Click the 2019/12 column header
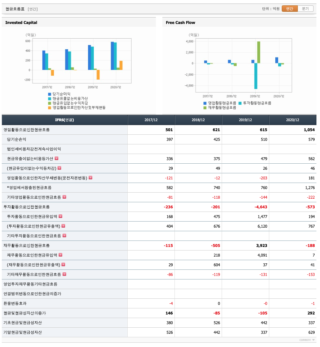Screen dimensions: 320x347 tap(245, 120)
